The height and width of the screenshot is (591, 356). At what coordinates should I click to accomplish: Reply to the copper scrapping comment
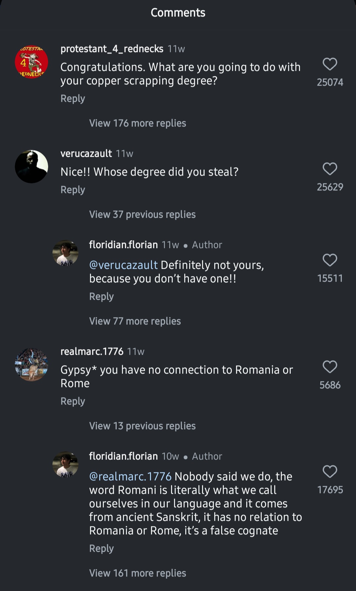point(73,98)
